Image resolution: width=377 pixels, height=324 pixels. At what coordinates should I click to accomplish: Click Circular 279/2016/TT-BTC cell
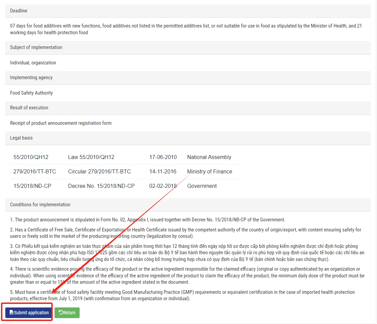(99, 172)
